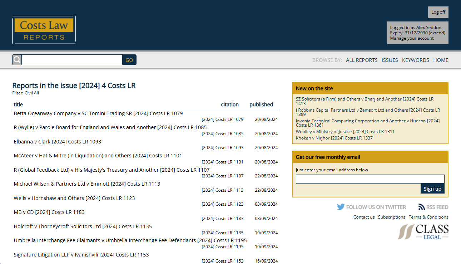Open the Issues menu item
The width and height of the screenshot is (461, 264).
[x=390, y=60]
